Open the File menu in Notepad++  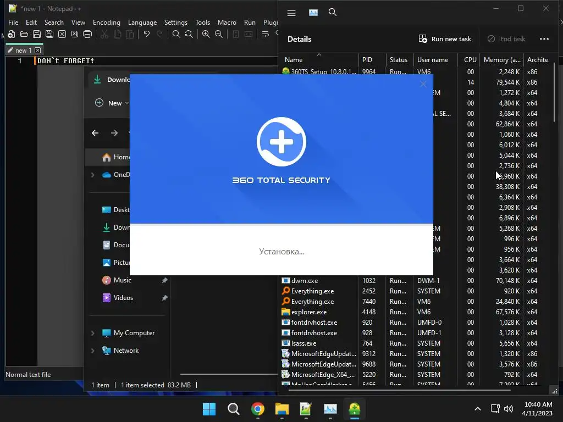tap(13, 22)
